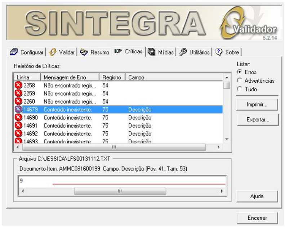This screenshot has width=285, height=227.
Task: Sort by the Registro column header
Action: point(112,77)
